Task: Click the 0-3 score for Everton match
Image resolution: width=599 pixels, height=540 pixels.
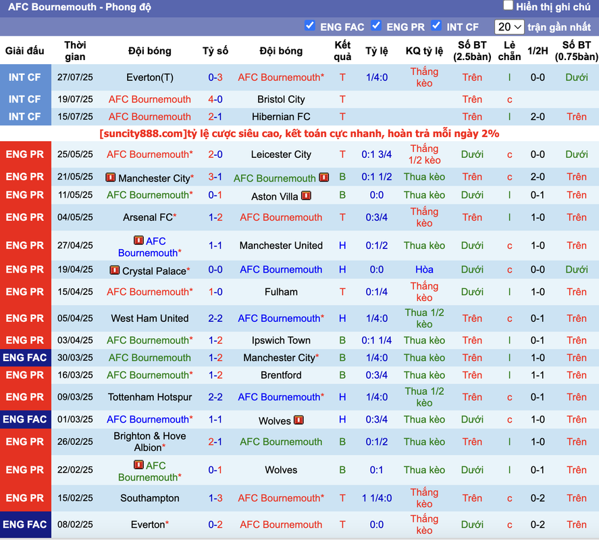Action: click(x=215, y=78)
